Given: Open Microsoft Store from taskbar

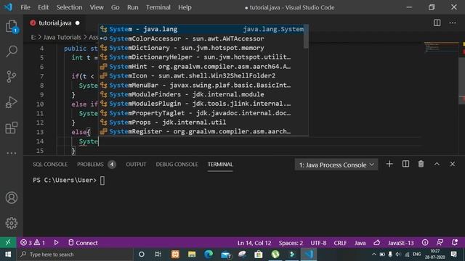Looking at the screenshot, I should 259,254.
